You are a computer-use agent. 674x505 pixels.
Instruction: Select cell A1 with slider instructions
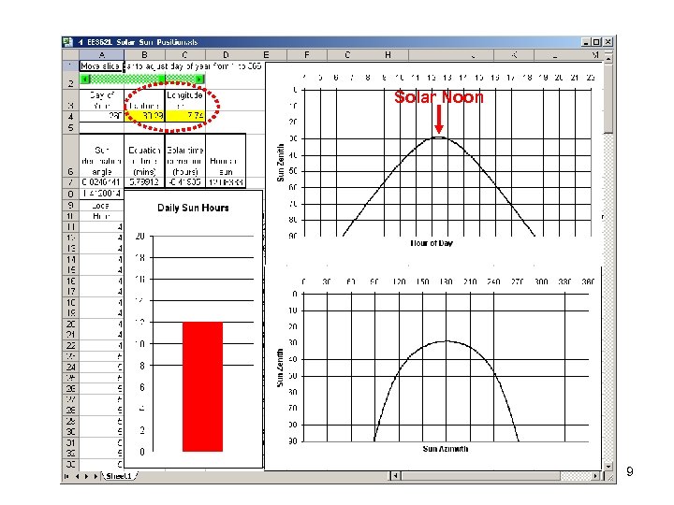(x=101, y=66)
